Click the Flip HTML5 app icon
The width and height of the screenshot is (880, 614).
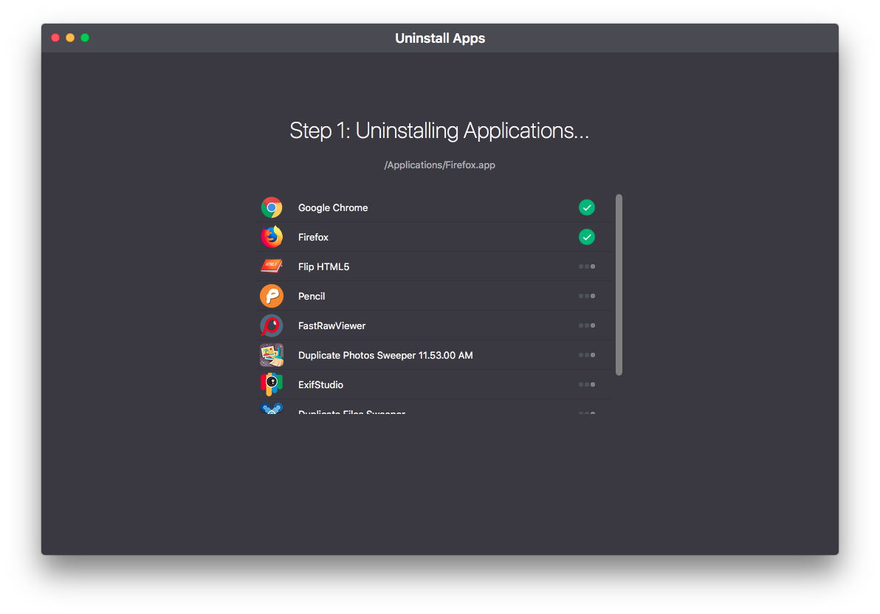[x=272, y=266]
